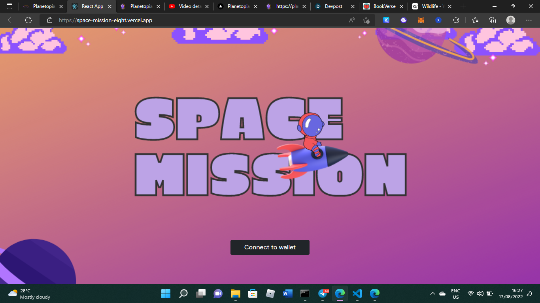The image size is (540, 303).
Task: Open the blue K extension
Action: [x=386, y=20]
